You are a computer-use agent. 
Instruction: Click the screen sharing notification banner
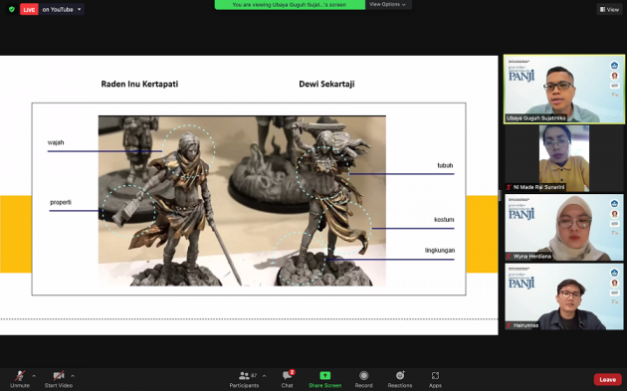[x=290, y=5]
